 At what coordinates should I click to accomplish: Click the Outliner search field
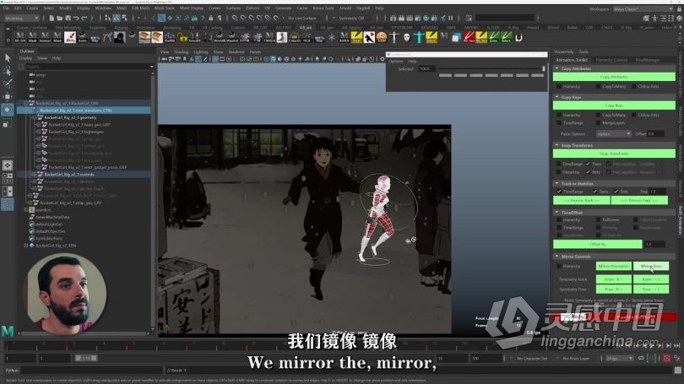pyautogui.click(x=89, y=67)
